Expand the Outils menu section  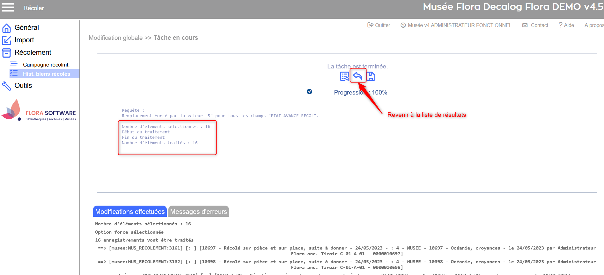click(23, 86)
